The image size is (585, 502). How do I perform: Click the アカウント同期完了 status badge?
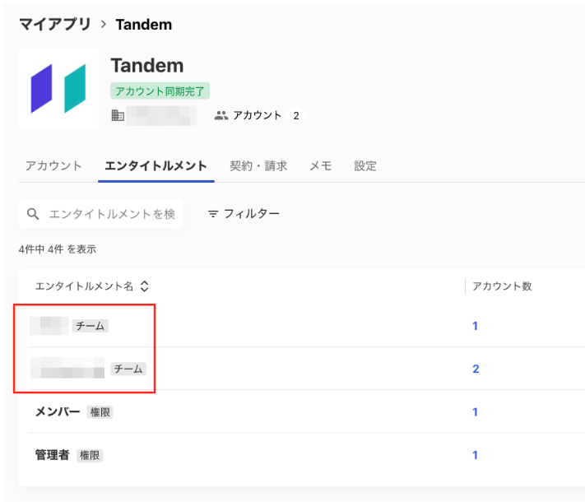[160, 91]
